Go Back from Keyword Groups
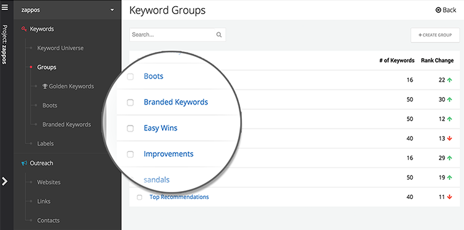 (x=445, y=10)
